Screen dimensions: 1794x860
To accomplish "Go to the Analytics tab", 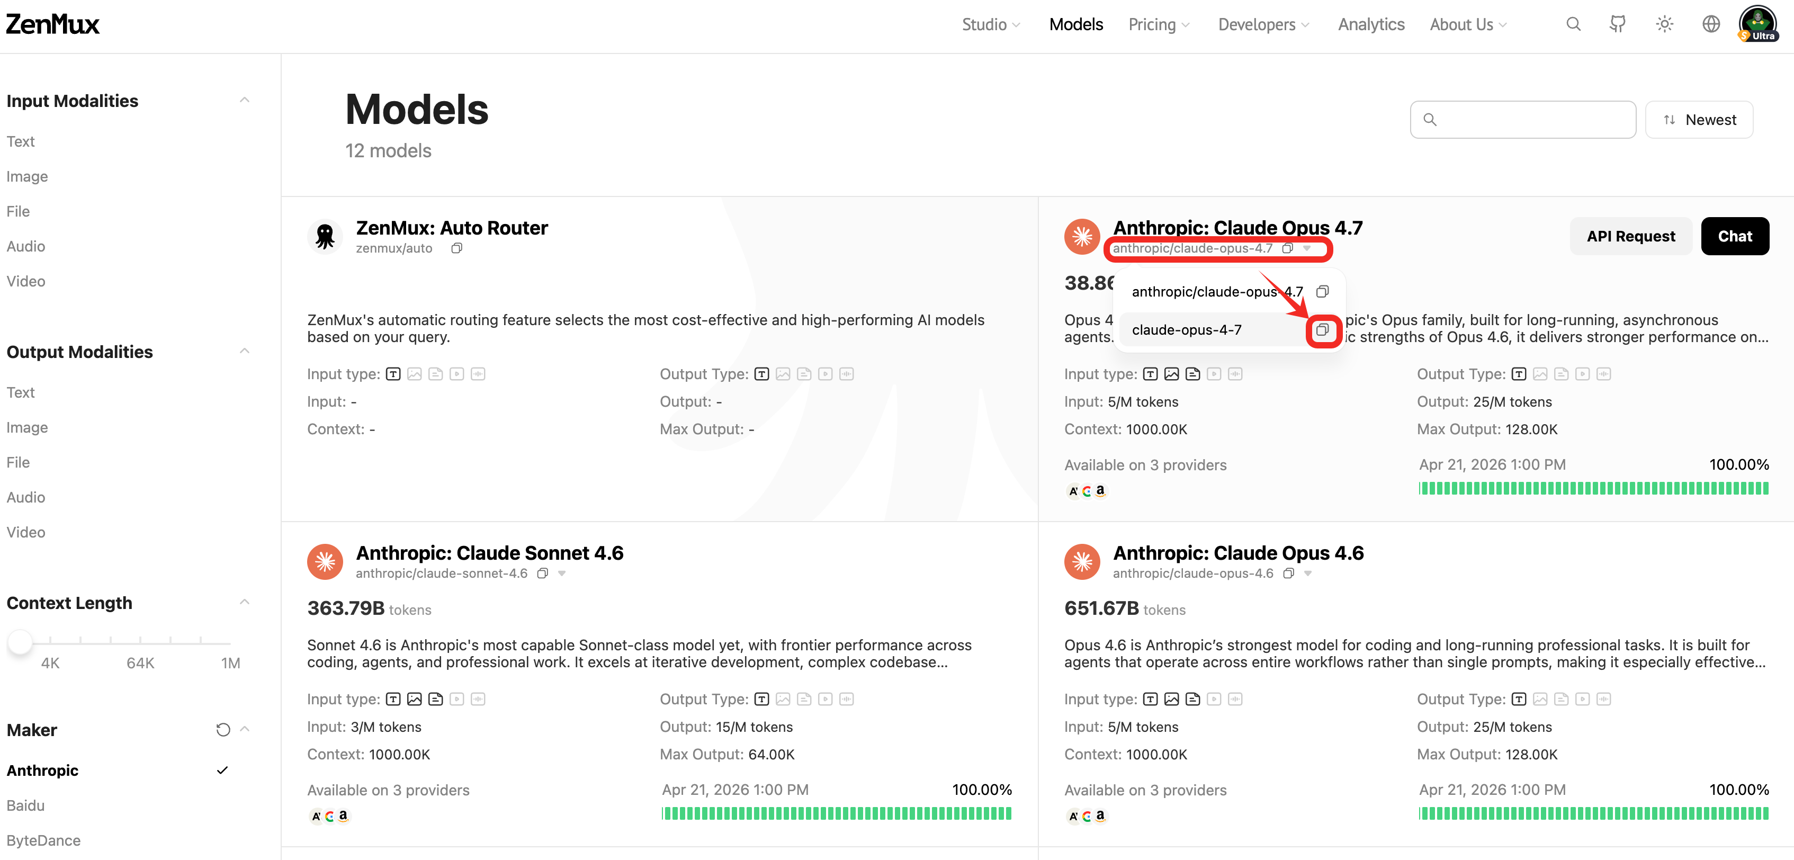I will [x=1370, y=24].
